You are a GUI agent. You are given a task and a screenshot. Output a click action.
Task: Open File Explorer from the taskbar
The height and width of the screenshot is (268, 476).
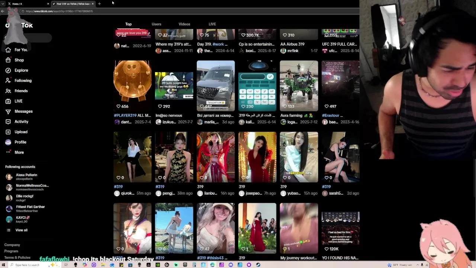click(103, 265)
